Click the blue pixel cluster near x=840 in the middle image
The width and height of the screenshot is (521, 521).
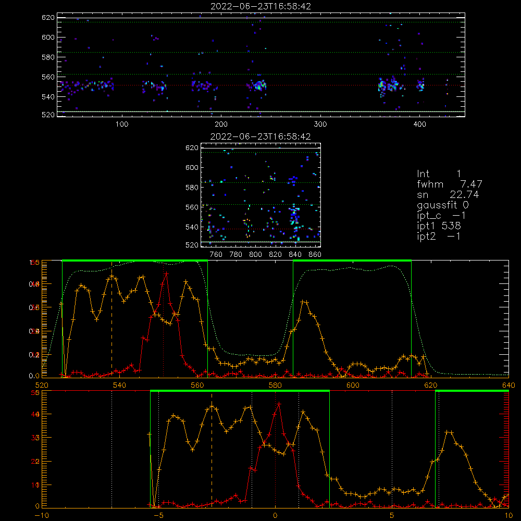pyautogui.click(x=294, y=216)
